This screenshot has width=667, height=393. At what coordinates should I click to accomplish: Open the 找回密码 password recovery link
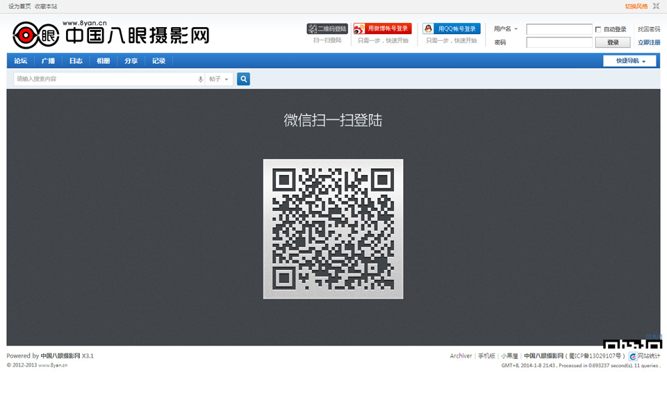pyautogui.click(x=649, y=29)
